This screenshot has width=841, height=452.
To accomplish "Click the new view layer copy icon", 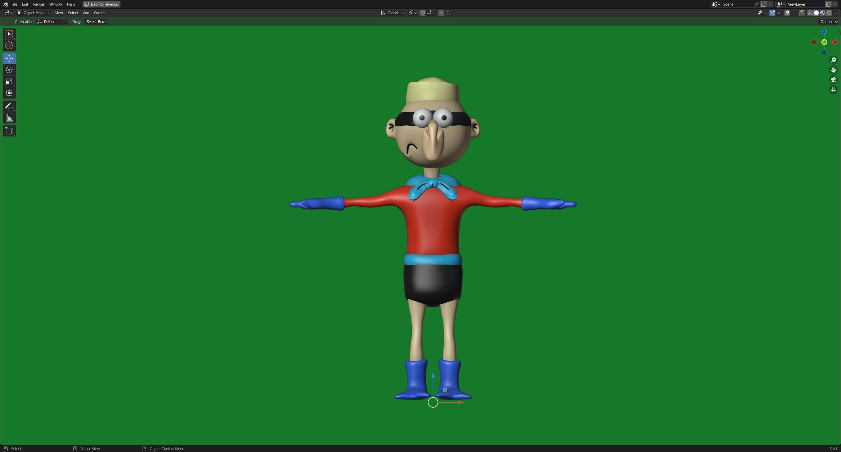I will (829, 4).
